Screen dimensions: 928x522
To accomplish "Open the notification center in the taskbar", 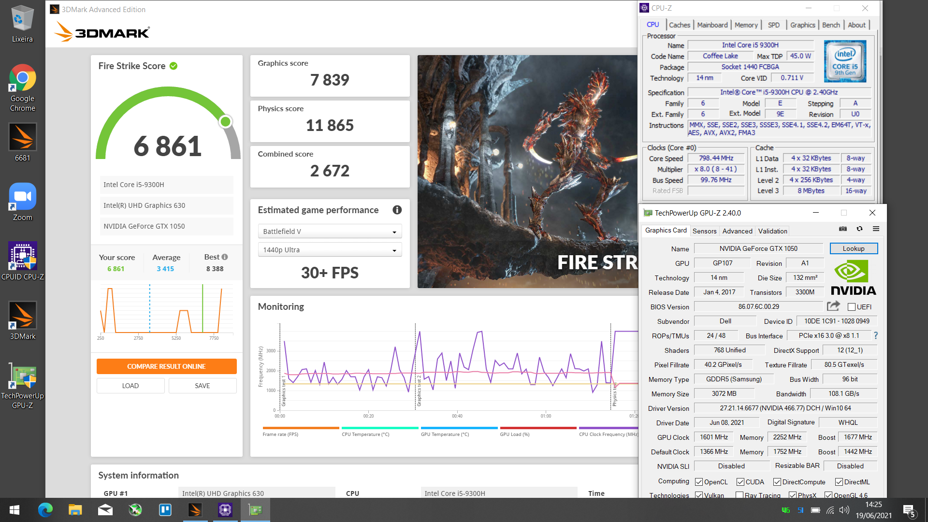I will 909,510.
